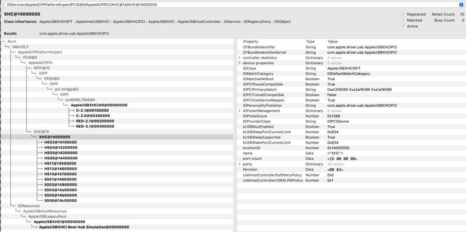
Task: Select the pci8086,15b6@0 tree item
Action: [80, 100]
